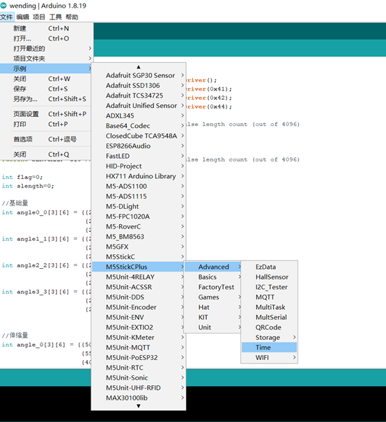This screenshot has width=386, height=422.
Task: Choose 另存为... entry
Action: [47, 99]
